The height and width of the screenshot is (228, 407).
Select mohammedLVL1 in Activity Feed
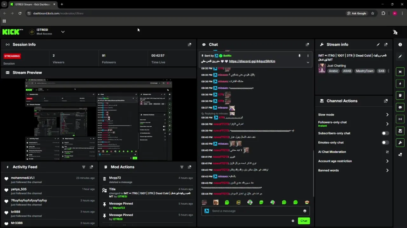click(x=23, y=178)
